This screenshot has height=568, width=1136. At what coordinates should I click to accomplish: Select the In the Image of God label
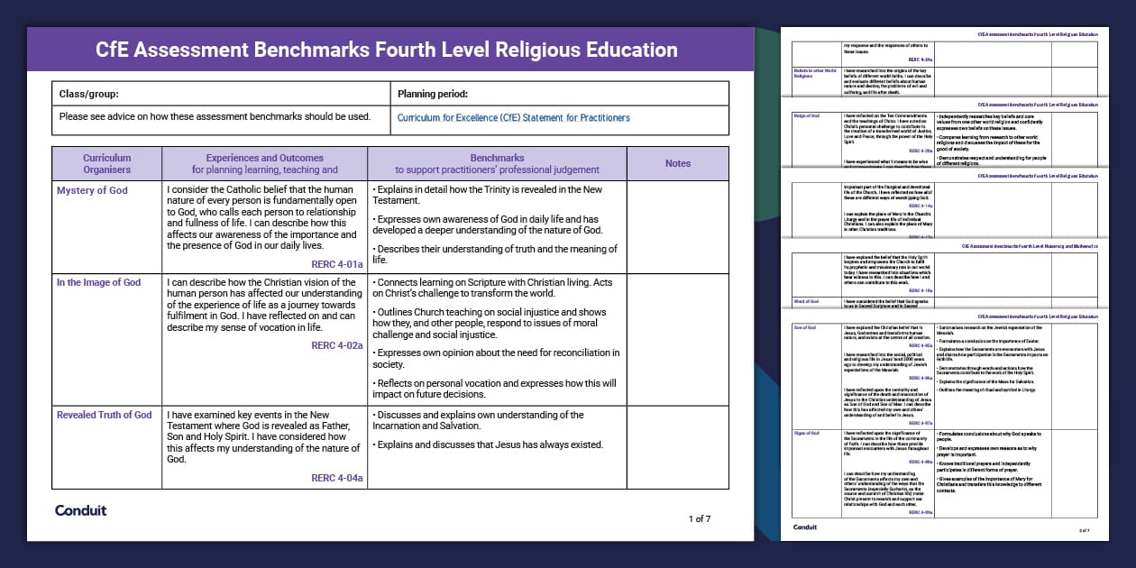click(99, 283)
